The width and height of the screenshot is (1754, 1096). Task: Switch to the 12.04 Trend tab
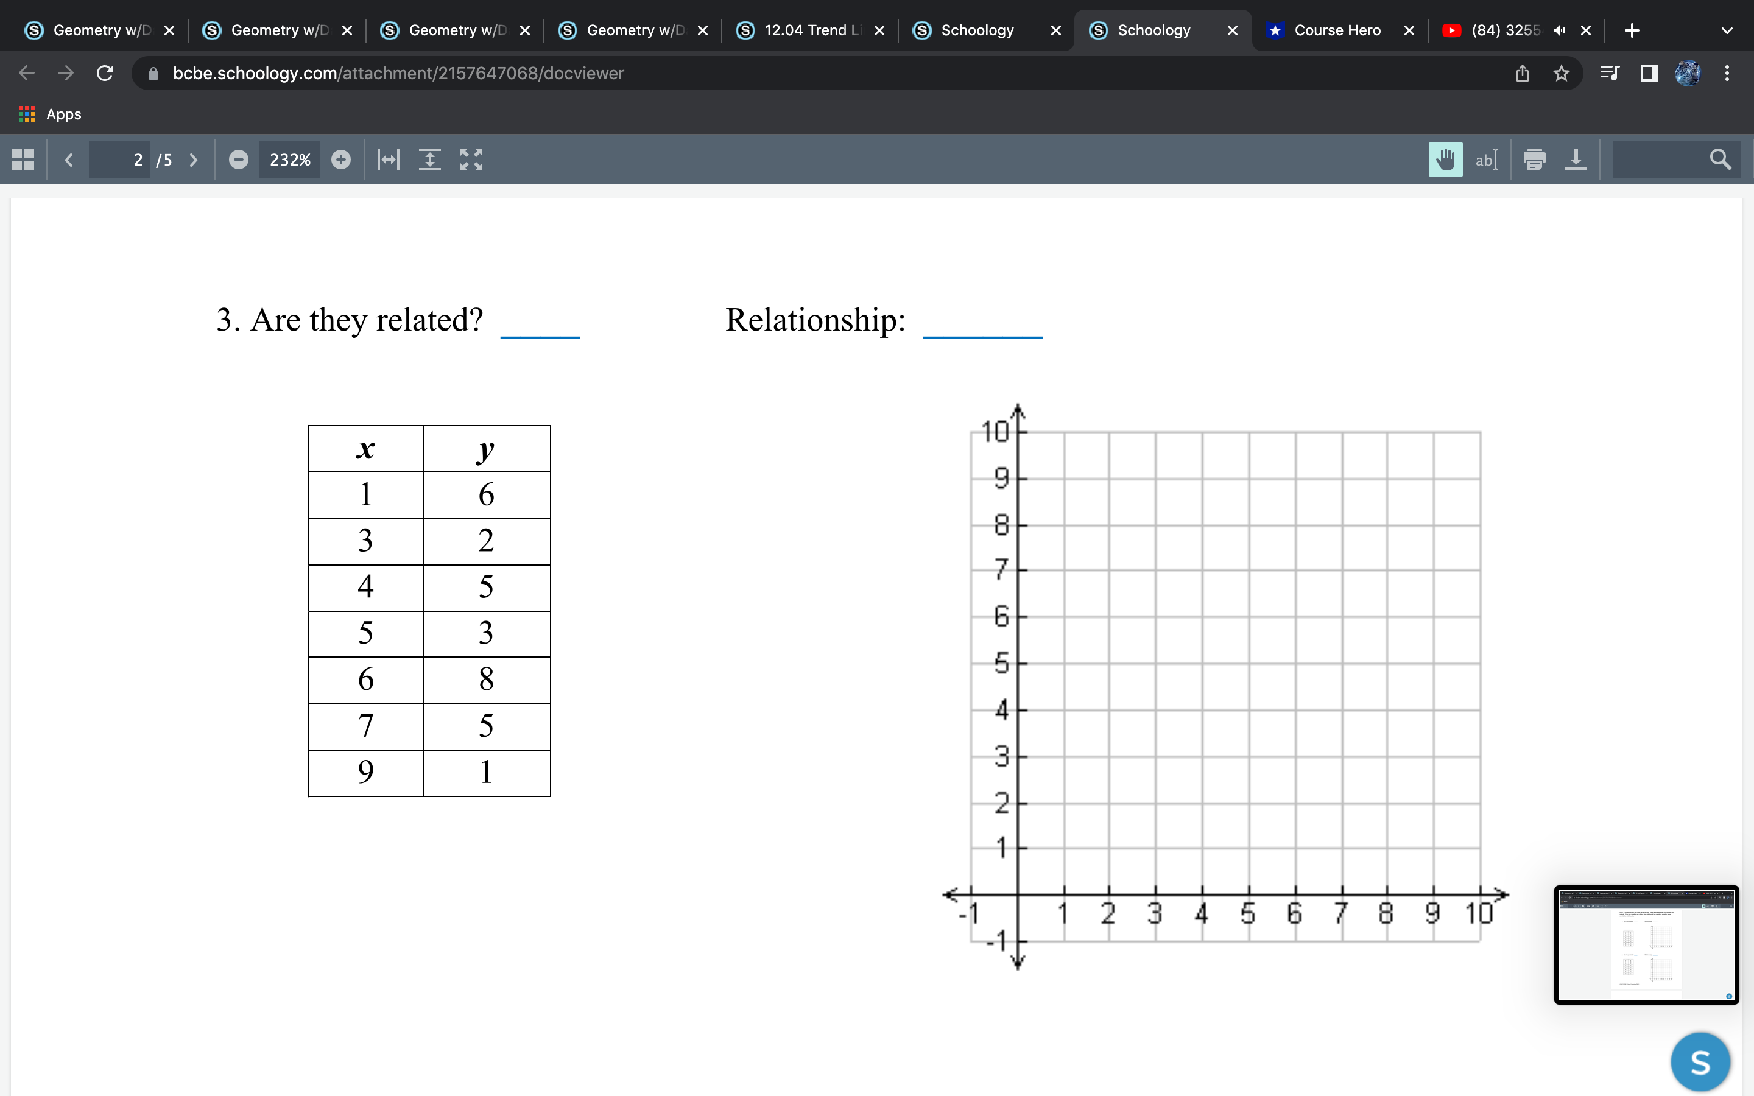click(x=805, y=30)
